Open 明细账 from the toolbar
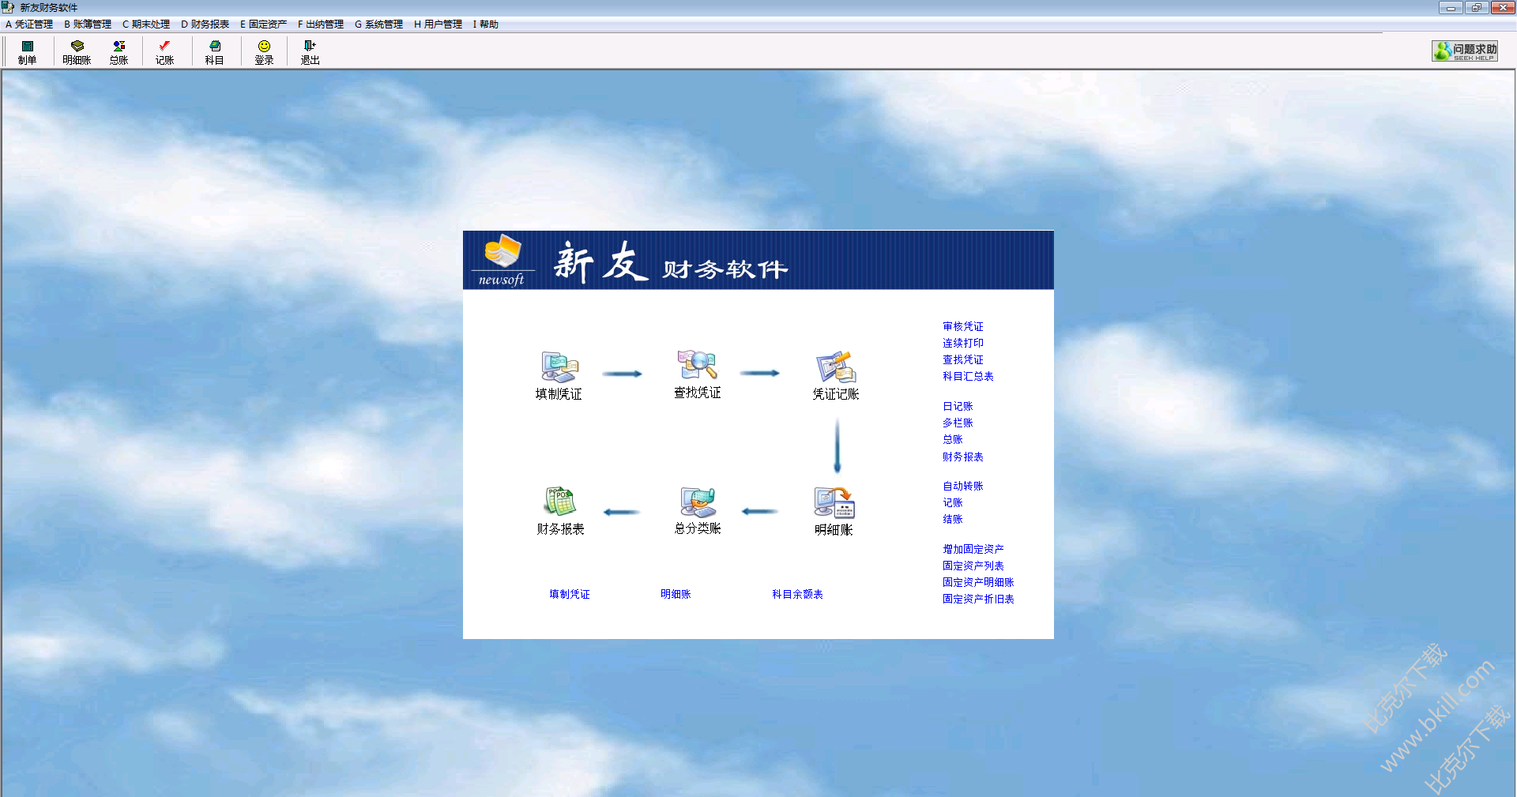The width and height of the screenshot is (1517, 797). pos(77,51)
